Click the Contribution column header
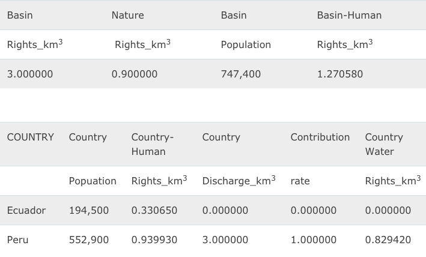 point(320,138)
